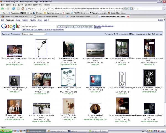Viewport: 166px width, 133px height.
Task: Open the Lineage 2 Data Cente... bookmark
Action: tap(117, 13)
